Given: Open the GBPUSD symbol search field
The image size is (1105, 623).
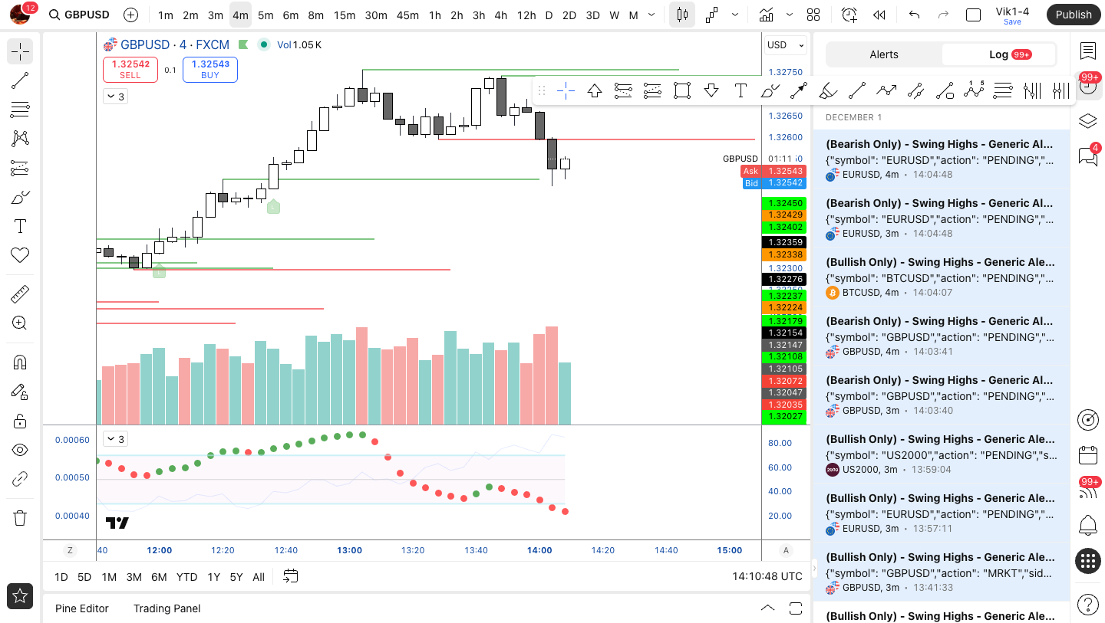Looking at the screenshot, I should tap(78, 15).
